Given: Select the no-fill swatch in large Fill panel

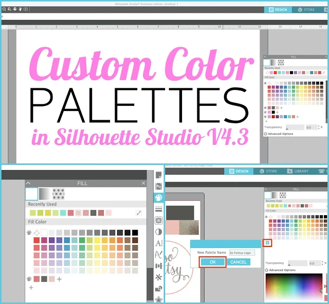Looking at the screenshot, I should 36,233.
